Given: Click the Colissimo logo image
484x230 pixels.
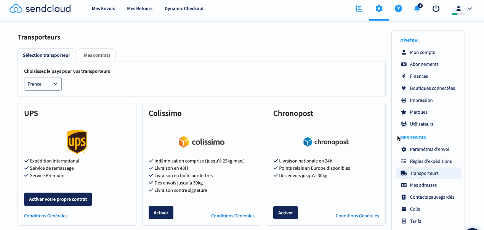Looking at the screenshot, I should (202, 142).
